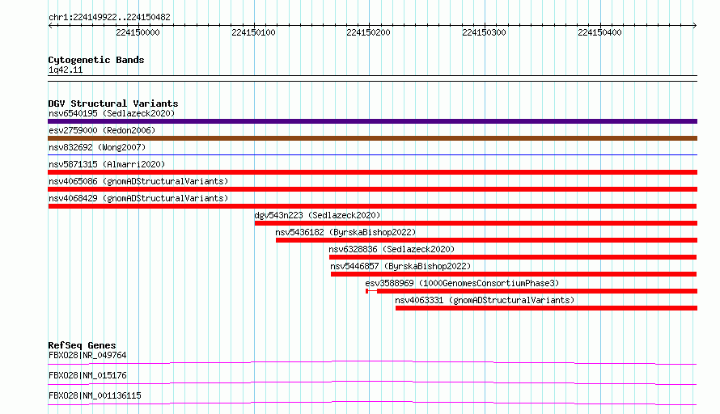Select the red bar under nsv4063331

[x=546, y=308]
